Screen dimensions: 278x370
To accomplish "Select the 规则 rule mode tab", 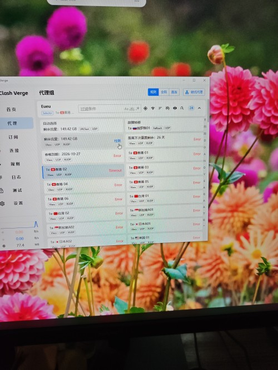I will (153, 92).
